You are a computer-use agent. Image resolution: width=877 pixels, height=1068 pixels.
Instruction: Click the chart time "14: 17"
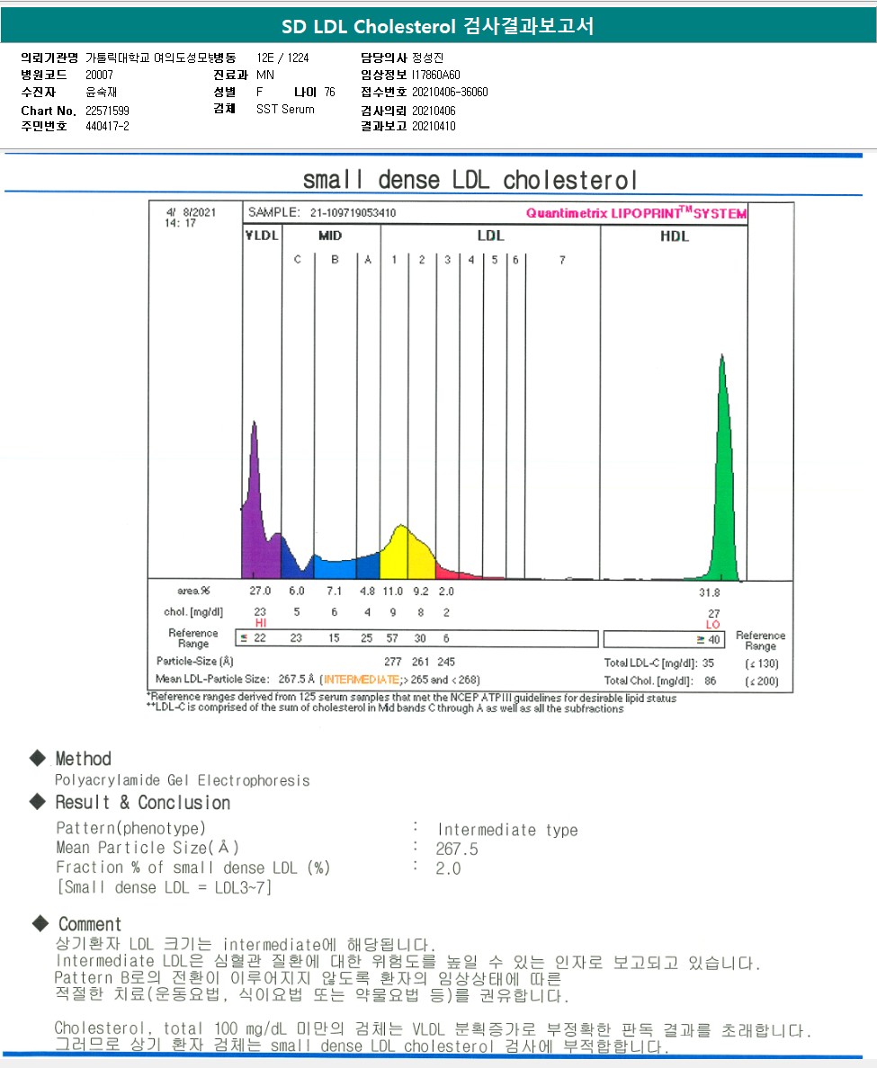(x=180, y=223)
